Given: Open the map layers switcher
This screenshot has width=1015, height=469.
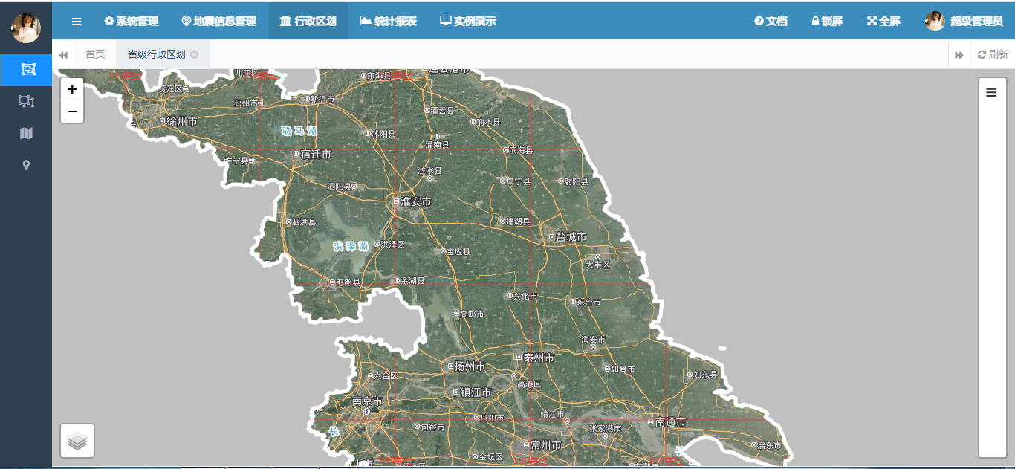Looking at the screenshot, I should (77, 441).
